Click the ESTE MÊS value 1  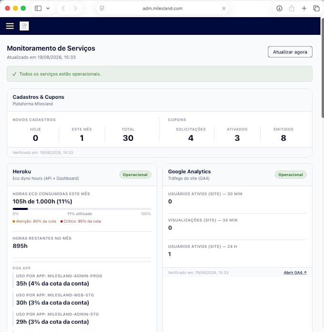81,138
